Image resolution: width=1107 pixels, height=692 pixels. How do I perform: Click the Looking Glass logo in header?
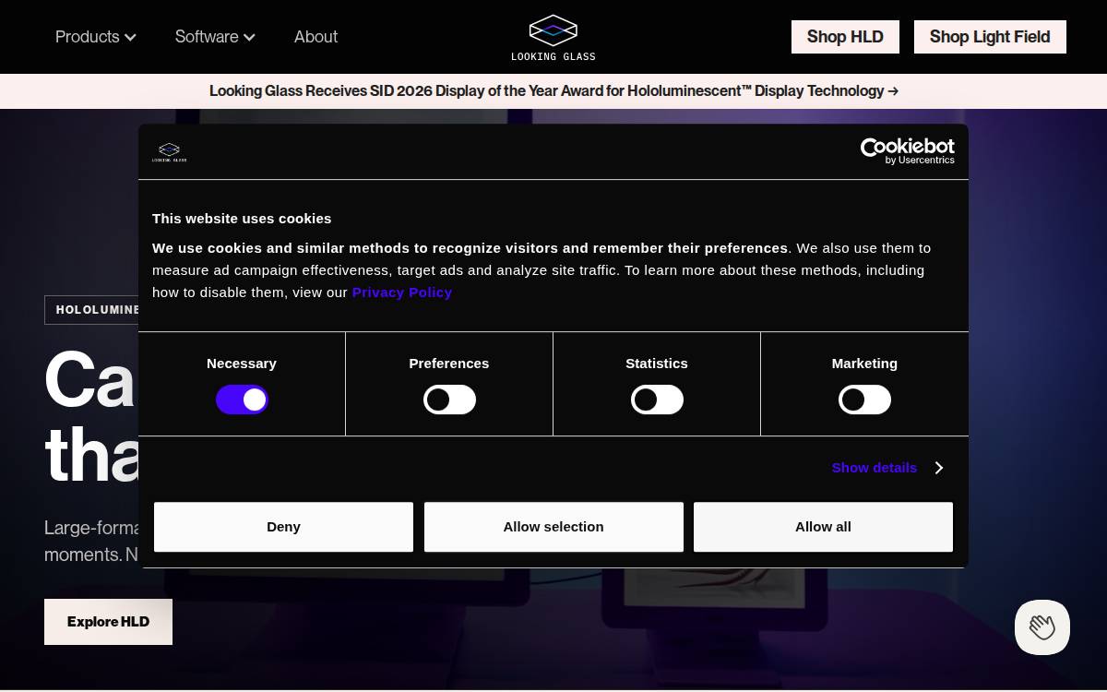553,38
